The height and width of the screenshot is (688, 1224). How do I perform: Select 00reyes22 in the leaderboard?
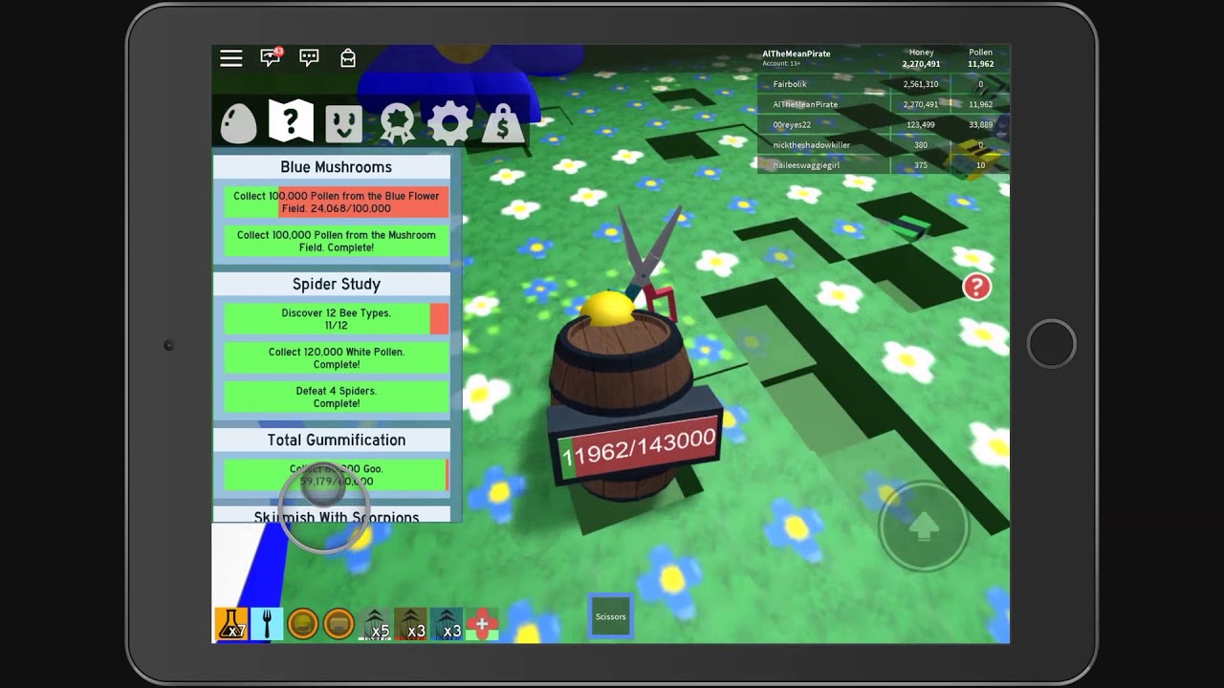tap(883, 124)
